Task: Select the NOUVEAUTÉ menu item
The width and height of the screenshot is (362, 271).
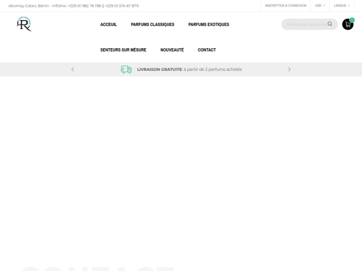Action: [x=172, y=50]
